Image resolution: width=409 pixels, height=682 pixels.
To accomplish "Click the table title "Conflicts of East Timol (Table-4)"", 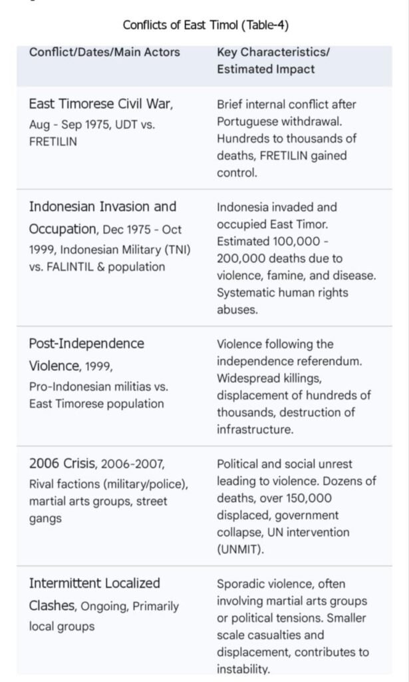I will point(205,25).
